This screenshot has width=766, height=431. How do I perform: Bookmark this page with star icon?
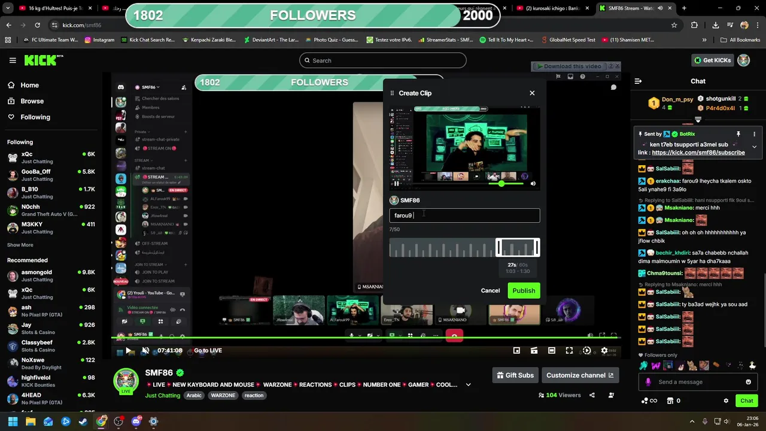click(674, 25)
